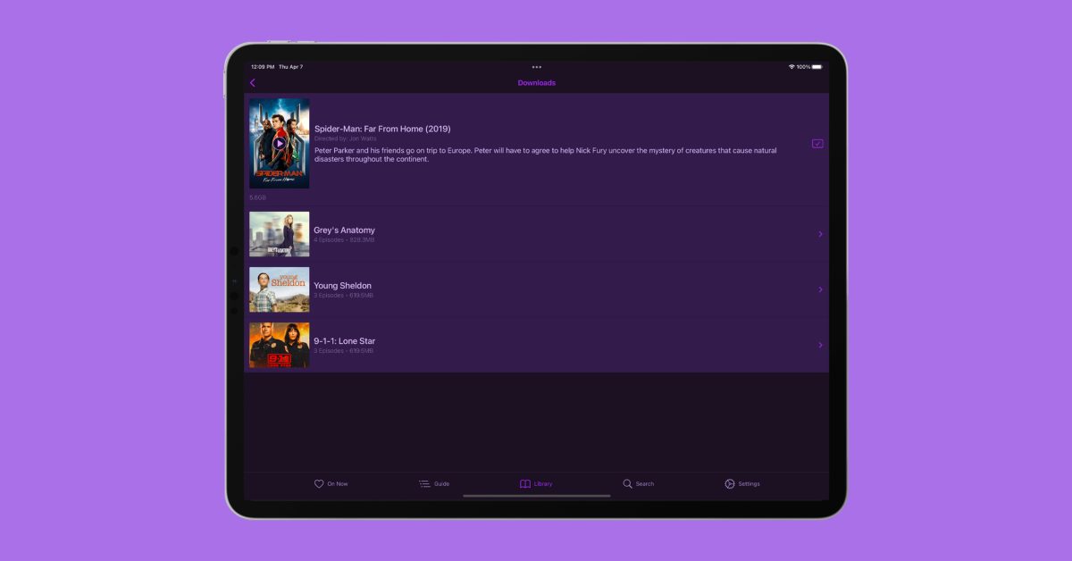Screen dimensions: 1072x561
Task: Click the Peter Parker movie description text
Action: (545, 155)
